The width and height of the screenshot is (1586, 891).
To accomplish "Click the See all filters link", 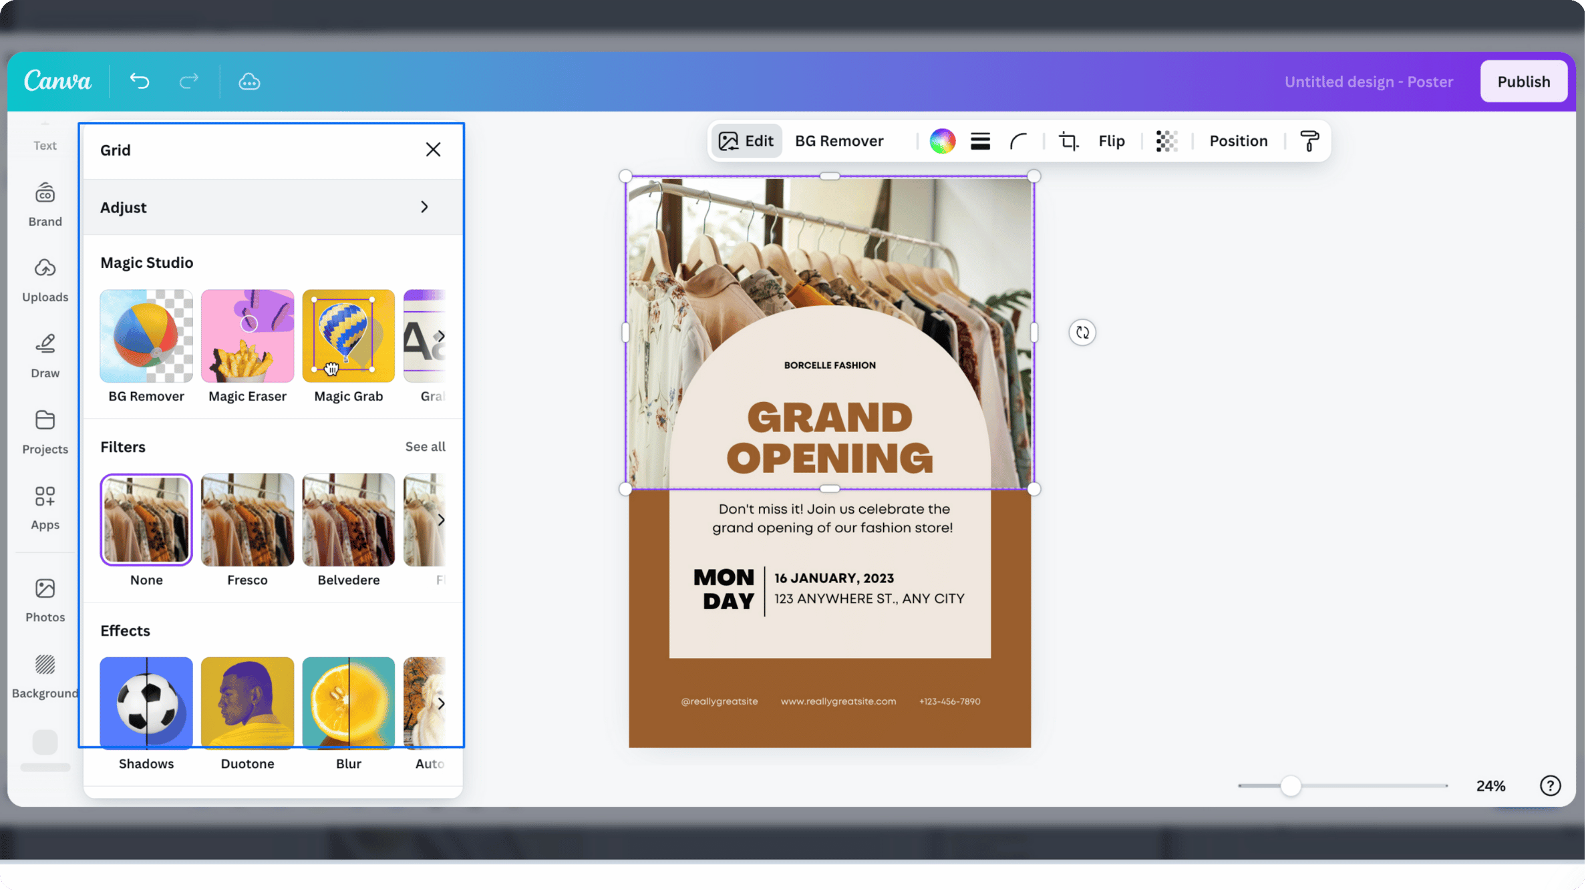I will point(425,446).
